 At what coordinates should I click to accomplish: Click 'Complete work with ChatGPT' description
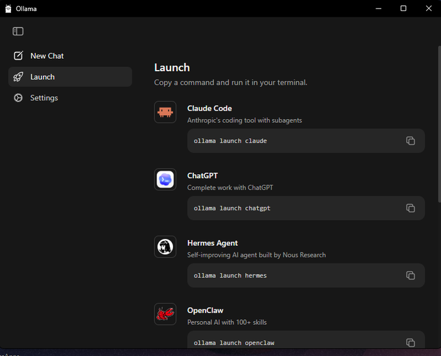[x=230, y=188]
